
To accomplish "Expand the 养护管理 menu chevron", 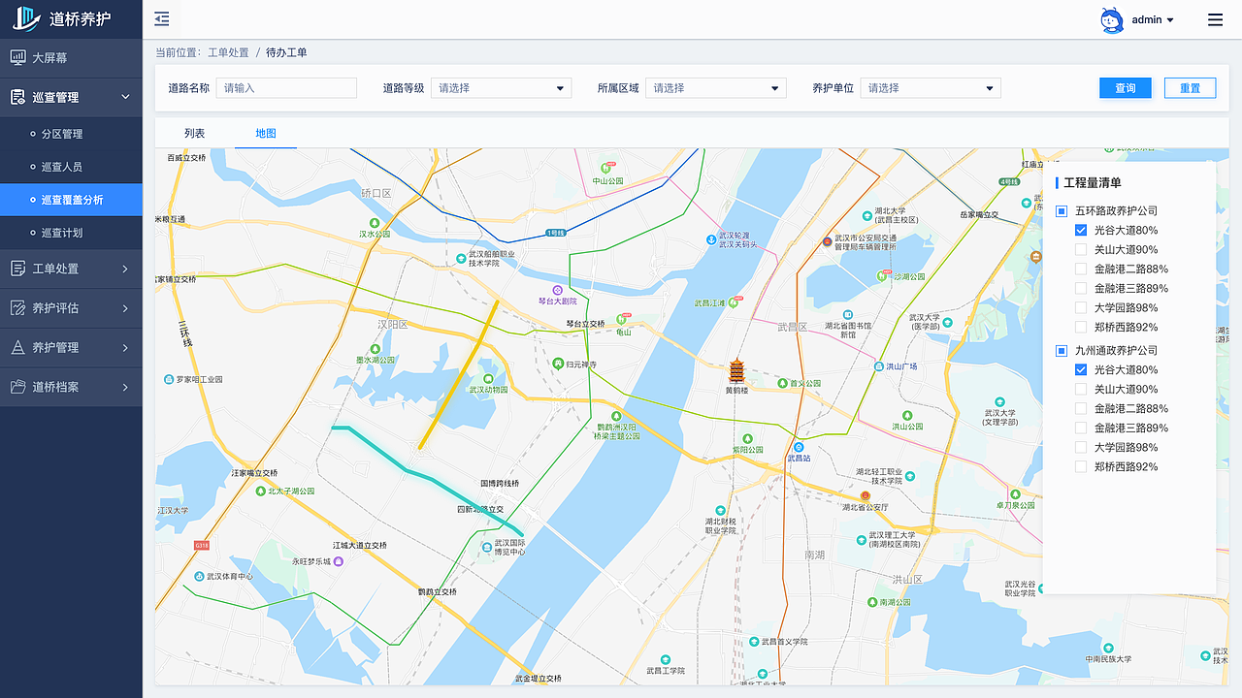I will pos(125,347).
